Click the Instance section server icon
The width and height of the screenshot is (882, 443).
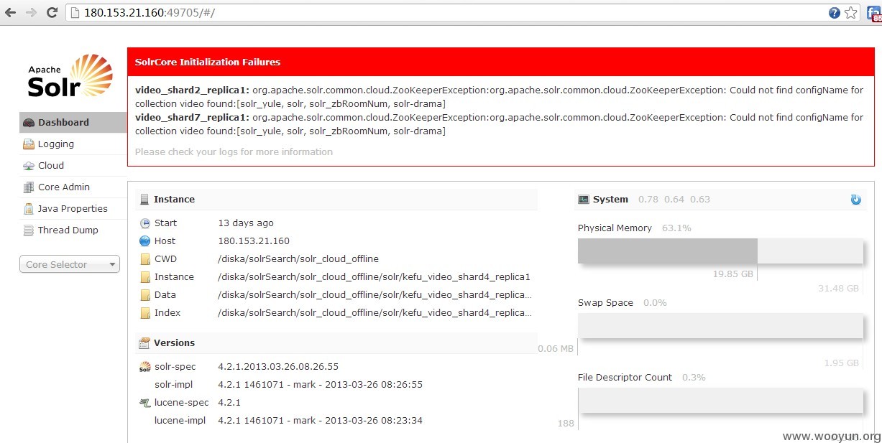144,200
